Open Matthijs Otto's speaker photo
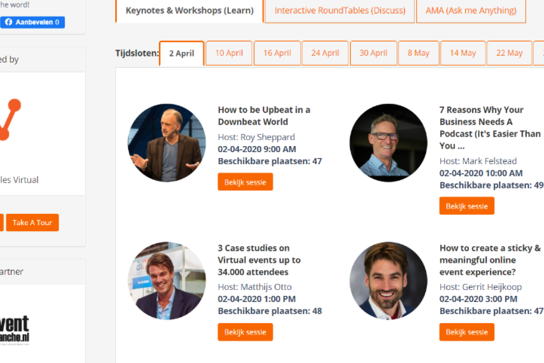 tap(167, 281)
